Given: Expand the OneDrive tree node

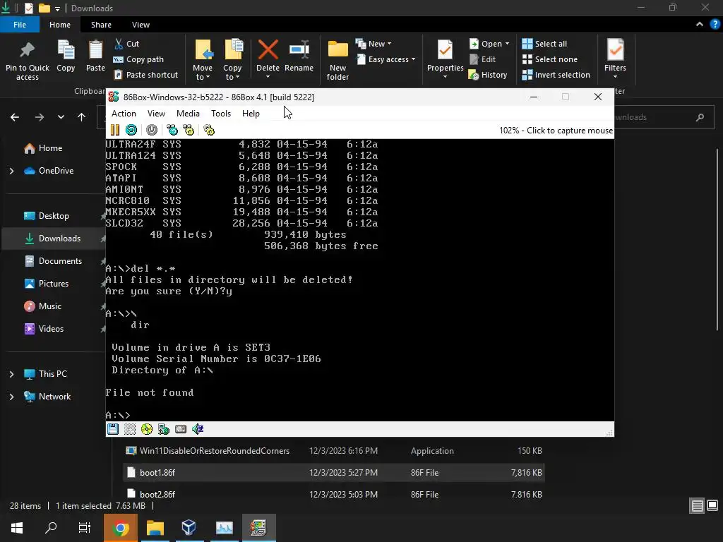Looking at the screenshot, I should click(x=11, y=171).
